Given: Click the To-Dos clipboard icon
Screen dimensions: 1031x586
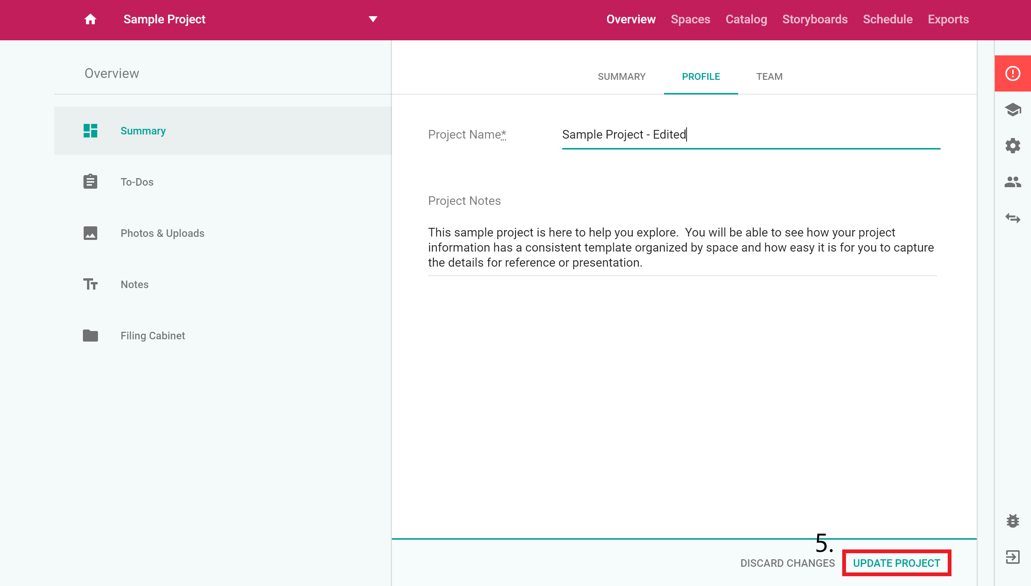Looking at the screenshot, I should pos(90,182).
